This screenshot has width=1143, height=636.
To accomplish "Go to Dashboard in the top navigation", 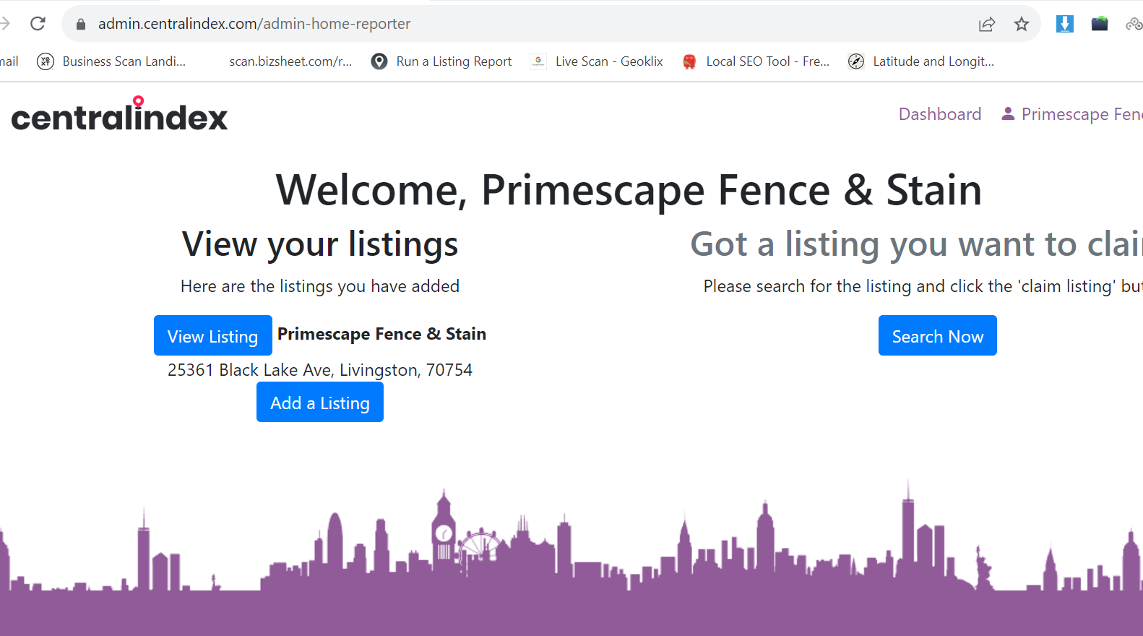I will [939, 114].
